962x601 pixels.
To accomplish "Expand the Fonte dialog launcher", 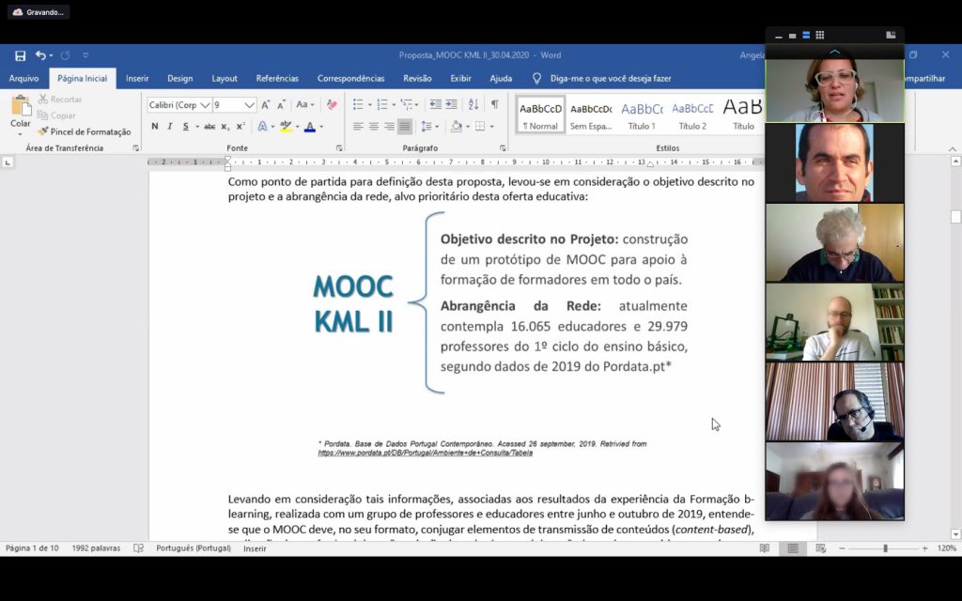I will [338, 148].
